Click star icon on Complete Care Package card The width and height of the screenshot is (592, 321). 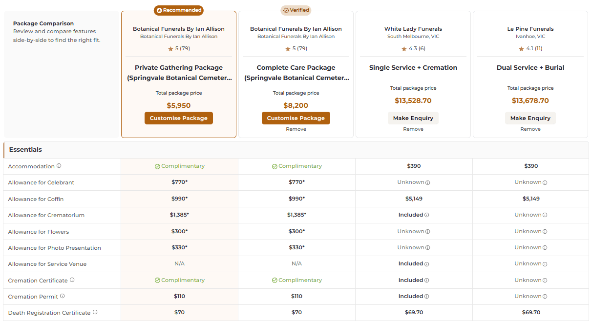(x=288, y=49)
